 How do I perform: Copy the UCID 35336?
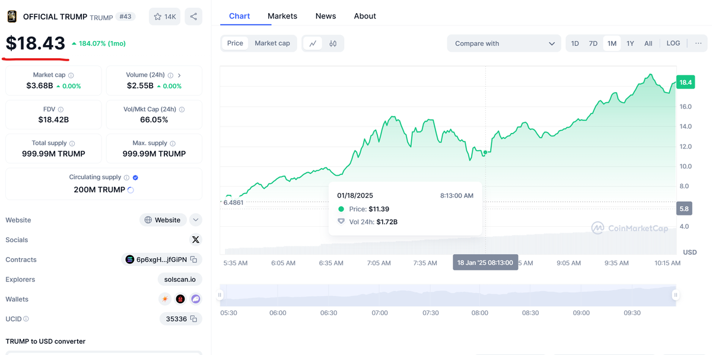(x=193, y=319)
